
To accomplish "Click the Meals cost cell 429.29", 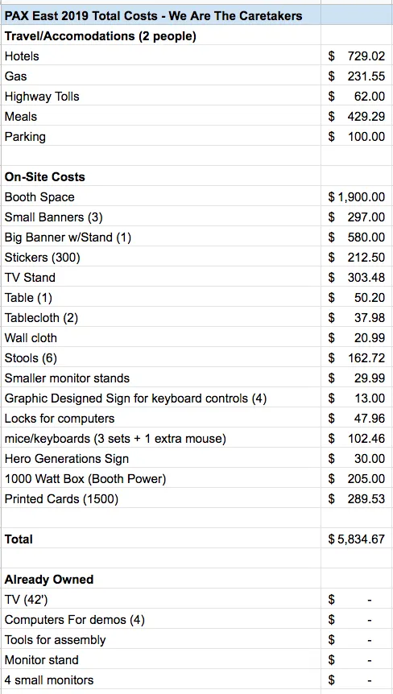I will pyautogui.click(x=357, y=117).
